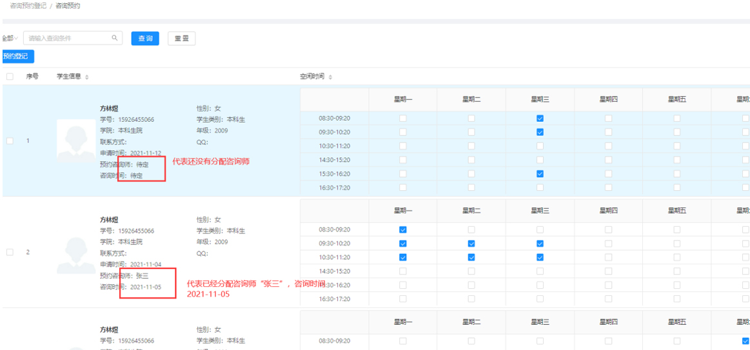Uncheck 星期三 08:30-09:20 in row 1

point(540,118)
